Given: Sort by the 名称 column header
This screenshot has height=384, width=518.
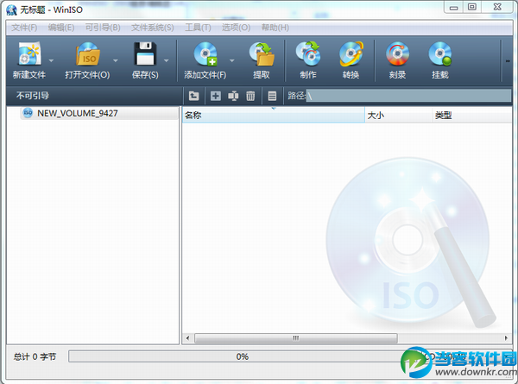Looking at the screenshot, I should tap(273, 116).
